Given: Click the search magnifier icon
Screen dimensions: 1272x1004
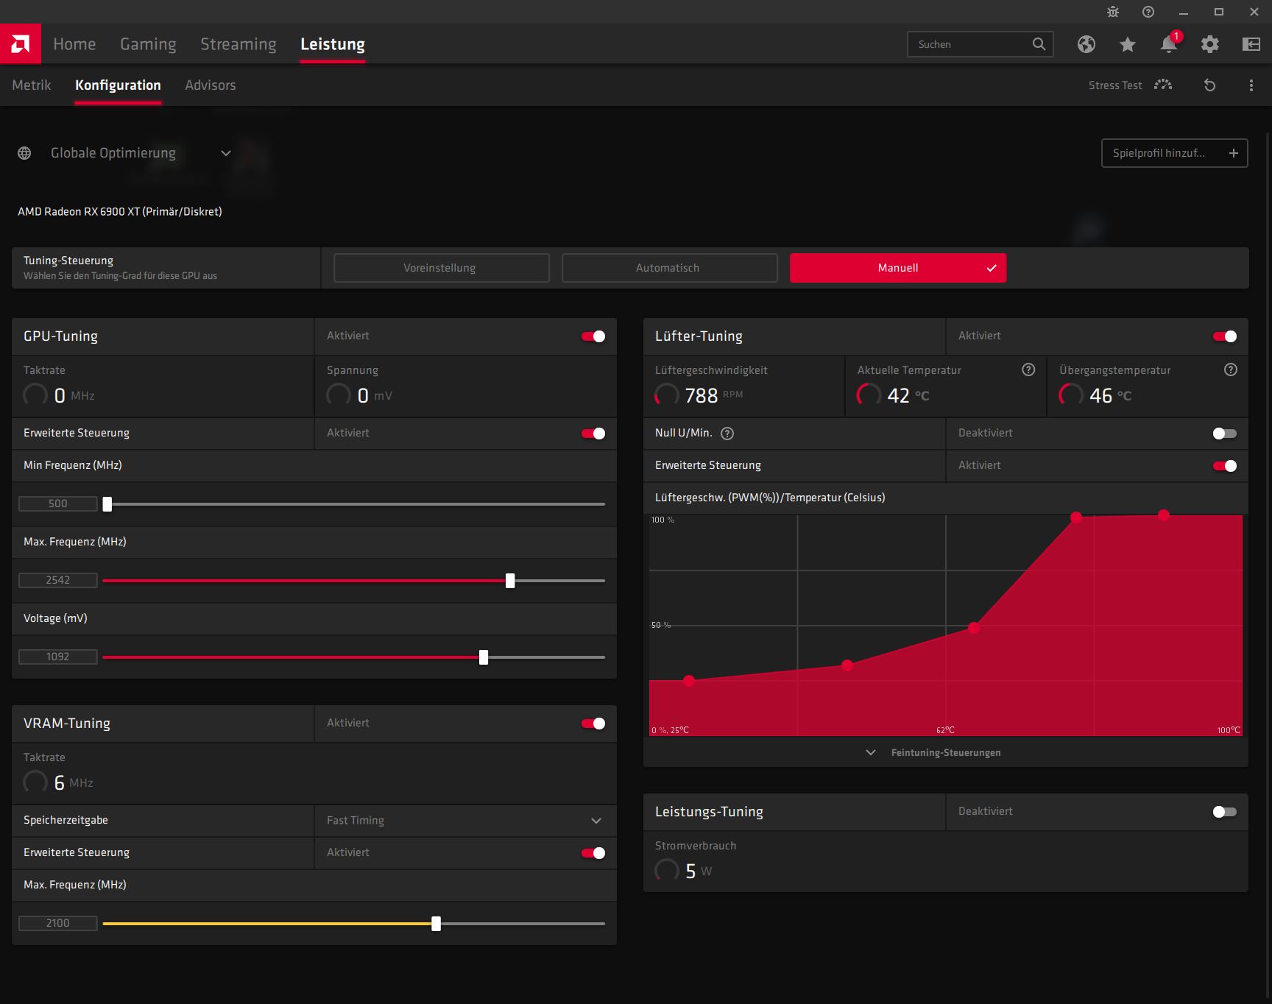Looking at the screenshot, I should click(1039, 44).
